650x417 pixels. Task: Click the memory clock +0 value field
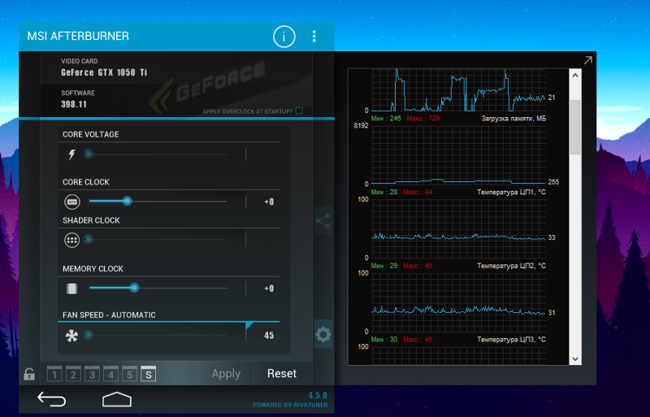coord(269,289)
